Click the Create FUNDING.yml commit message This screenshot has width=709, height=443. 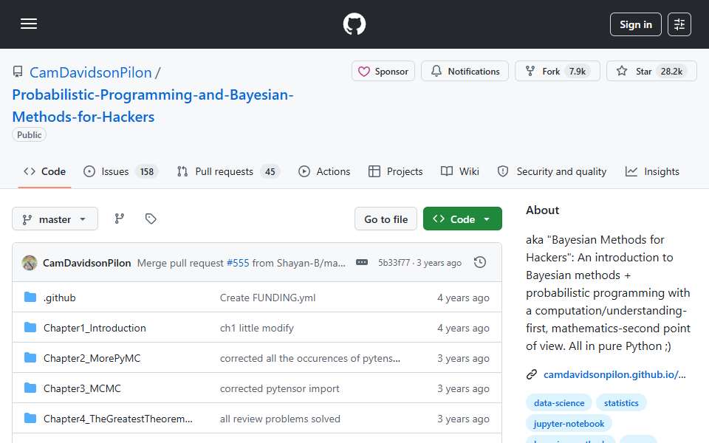coord(267,298)
